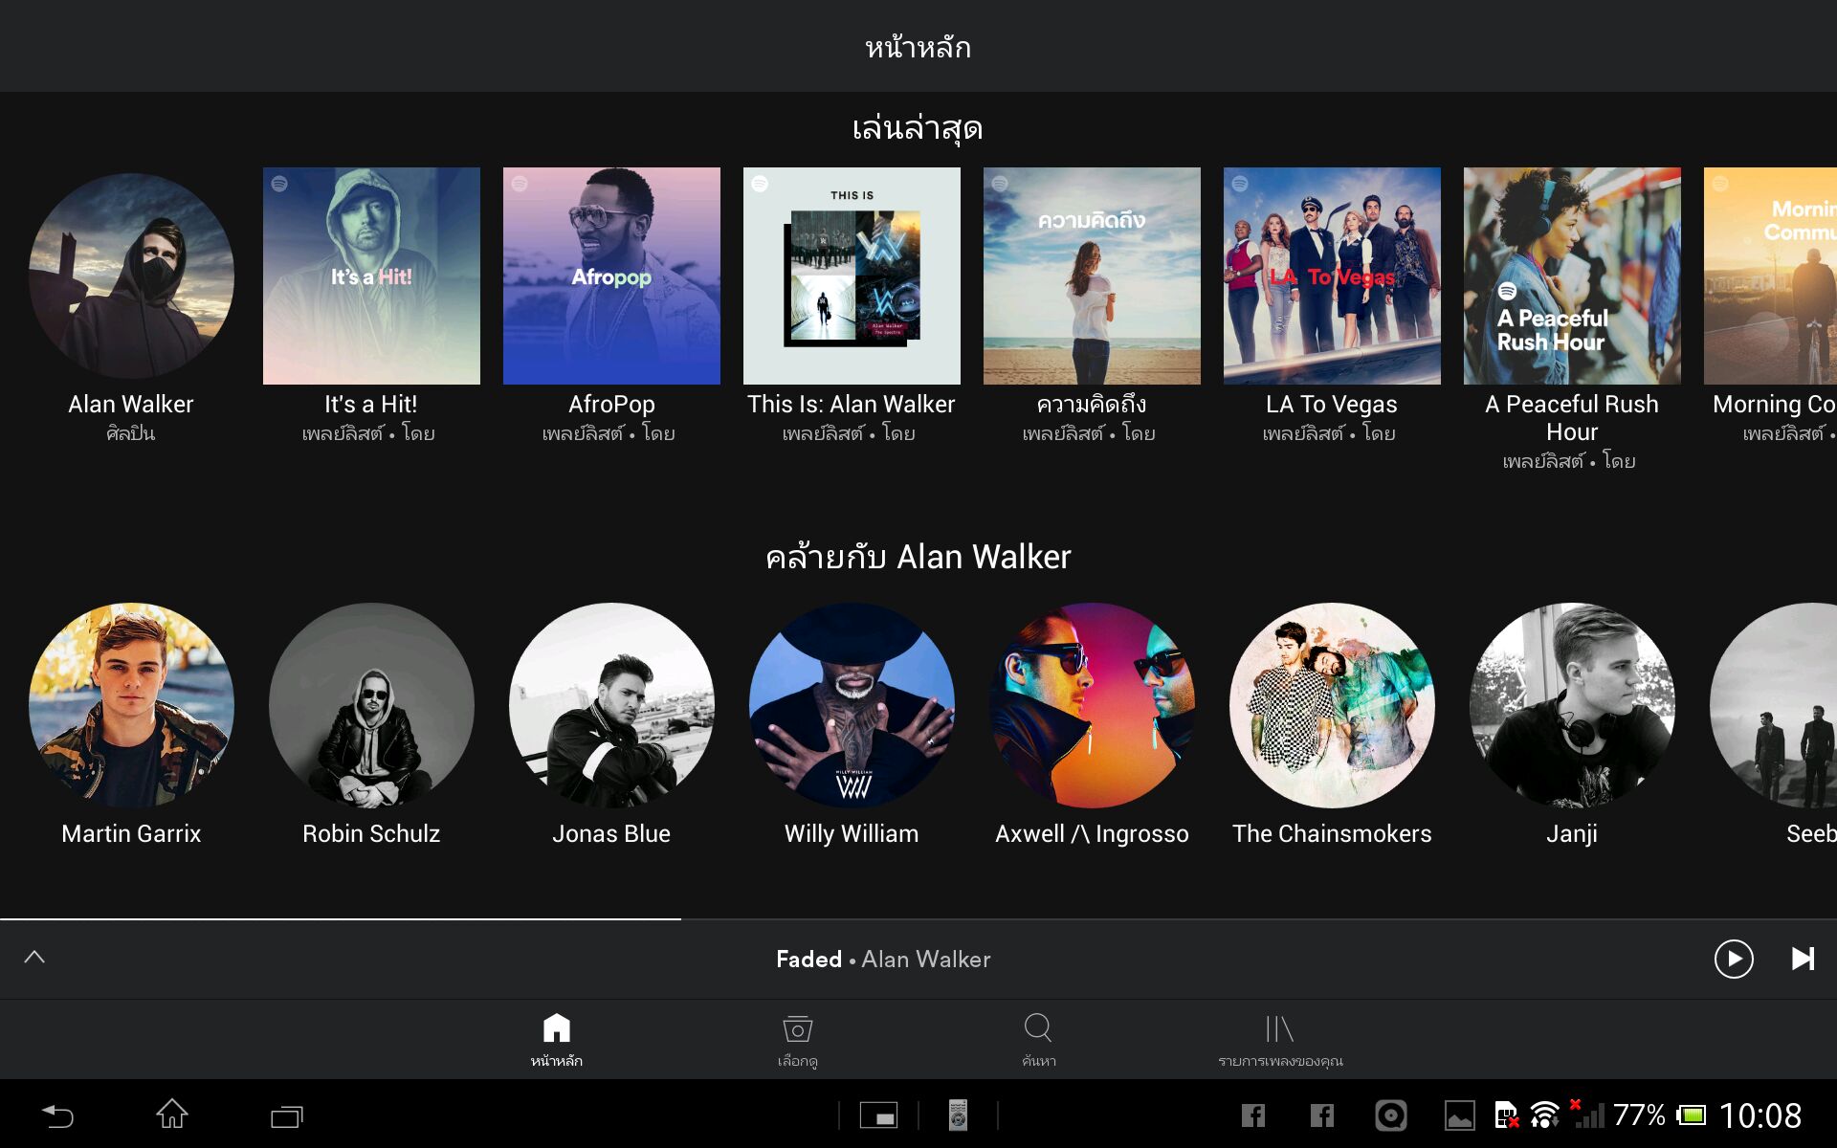Viewport: 1837px width, 1148px height.
Task: Open Alan Walker artist thumbnail
Action: click(131, 276)
